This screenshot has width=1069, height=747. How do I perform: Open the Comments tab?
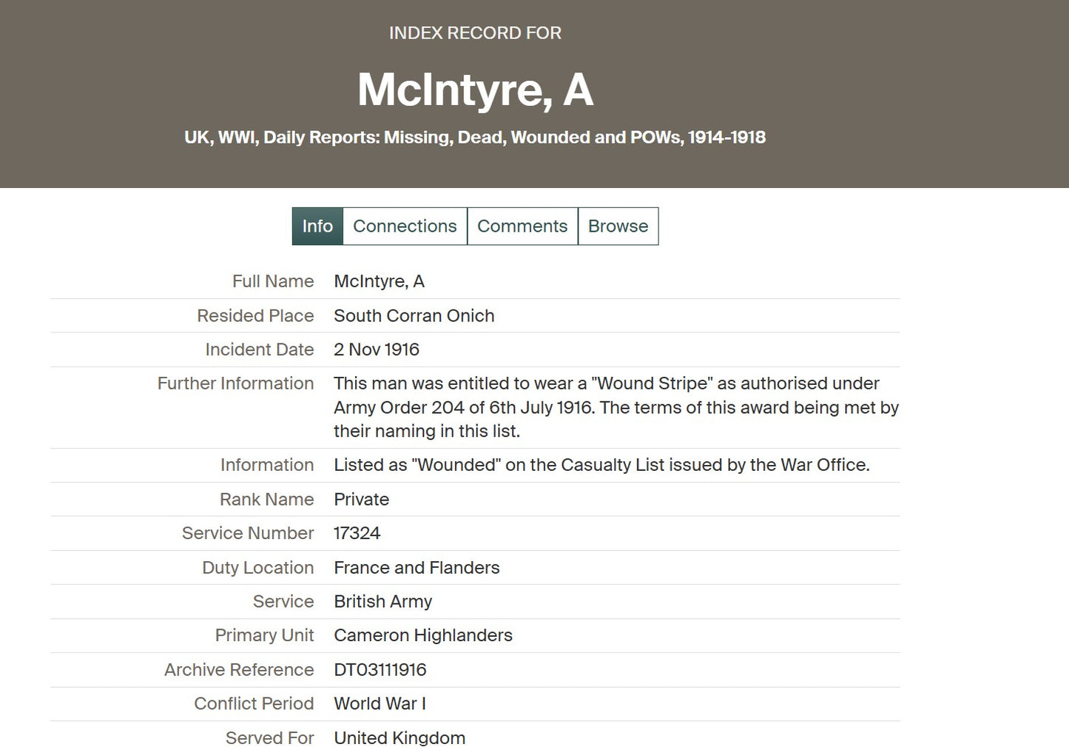(522, 227)
